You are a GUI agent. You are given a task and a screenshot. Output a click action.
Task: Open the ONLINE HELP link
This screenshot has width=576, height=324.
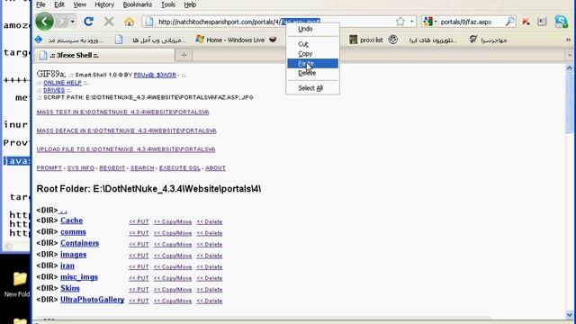[x=62, y=83]
